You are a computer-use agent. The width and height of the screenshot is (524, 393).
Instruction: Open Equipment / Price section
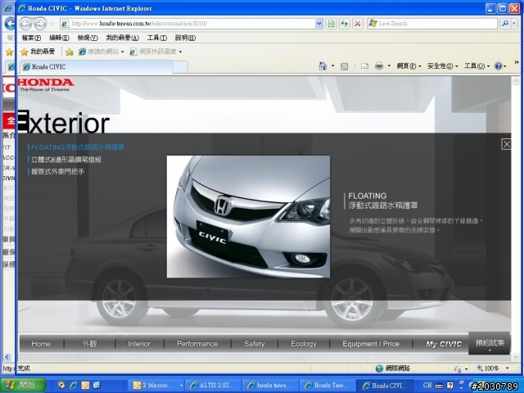coord(371,344)
